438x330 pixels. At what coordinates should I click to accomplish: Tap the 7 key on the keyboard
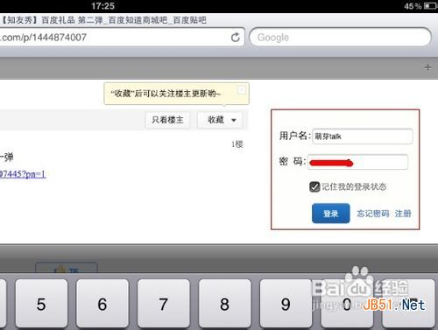click(163, 304)
